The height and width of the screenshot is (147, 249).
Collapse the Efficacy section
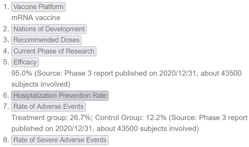point(25,62)
